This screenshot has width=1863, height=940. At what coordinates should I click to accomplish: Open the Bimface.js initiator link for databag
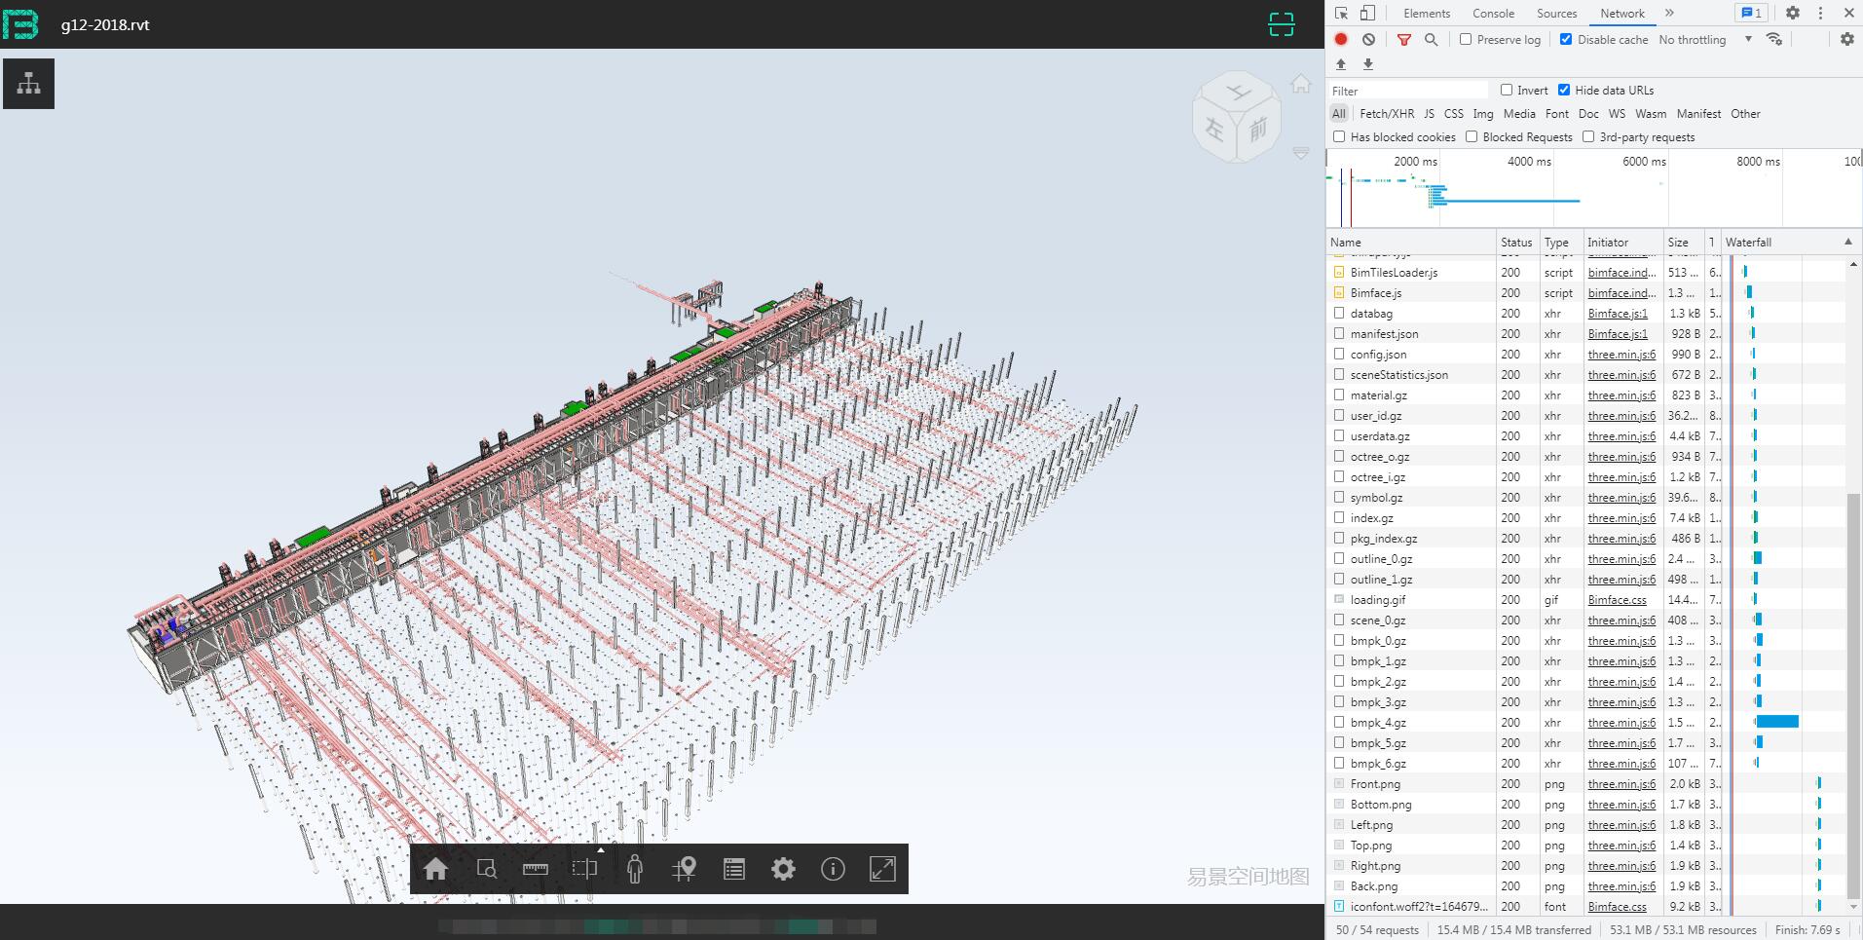coord(1617,313)
